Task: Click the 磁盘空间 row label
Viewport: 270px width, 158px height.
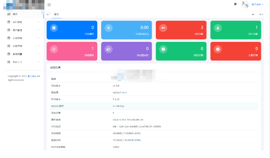Action: point(56,140)
